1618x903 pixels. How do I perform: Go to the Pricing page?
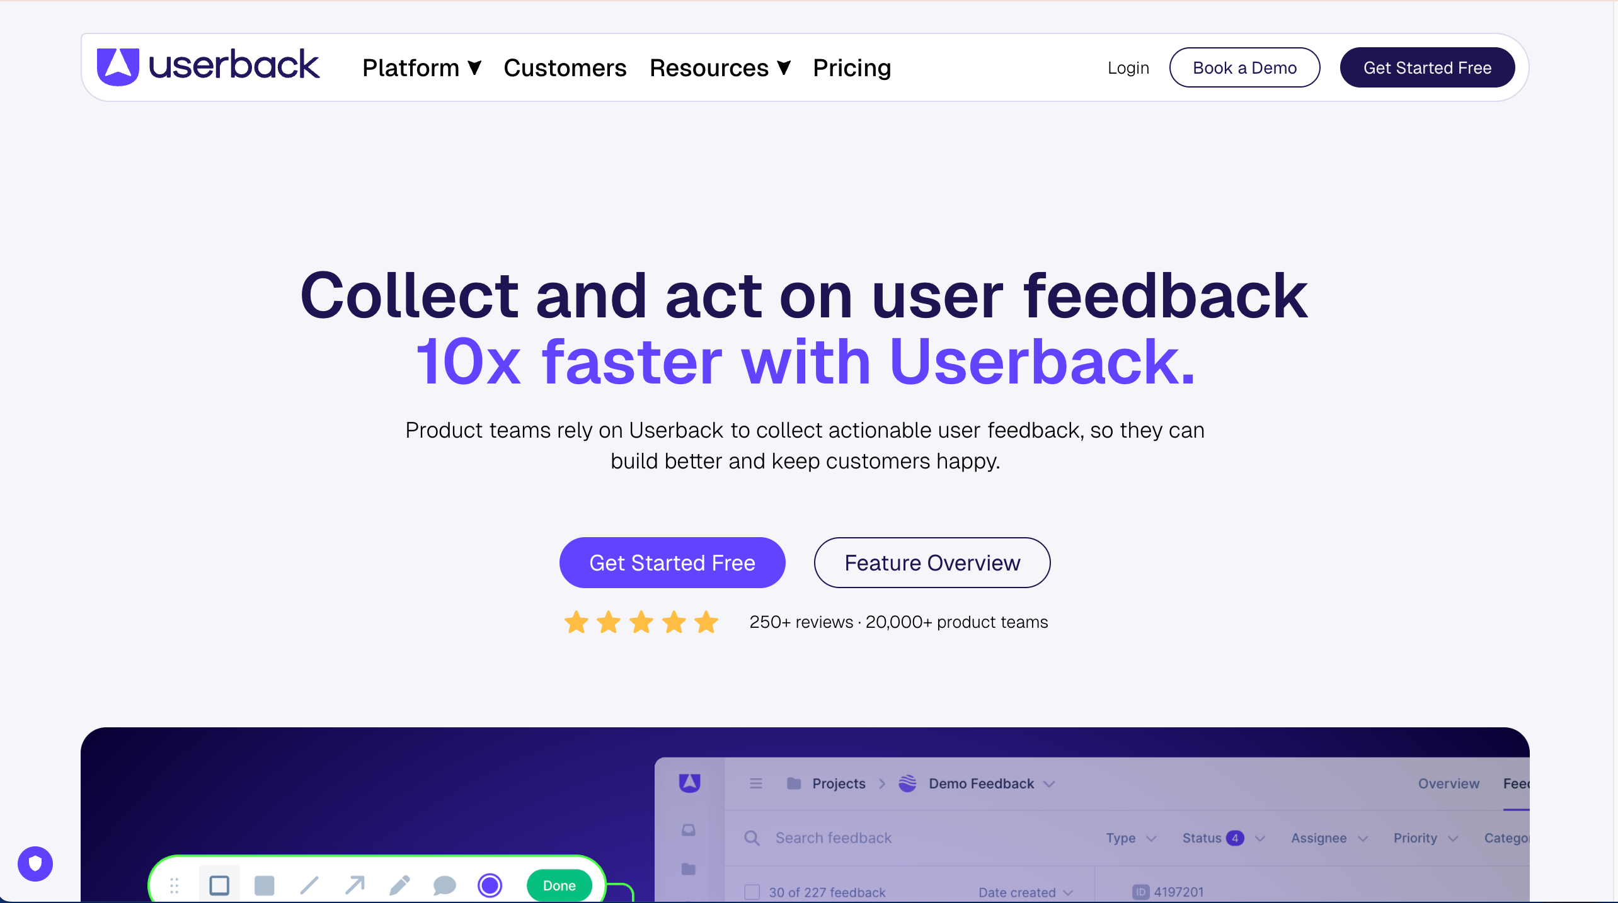tap(852, 67)
